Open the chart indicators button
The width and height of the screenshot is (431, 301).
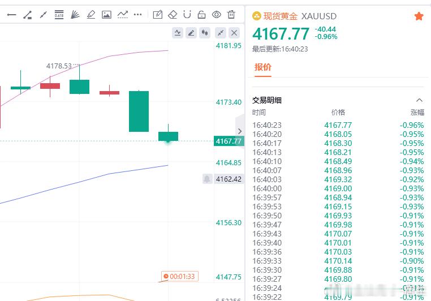[x=178, y=33]
